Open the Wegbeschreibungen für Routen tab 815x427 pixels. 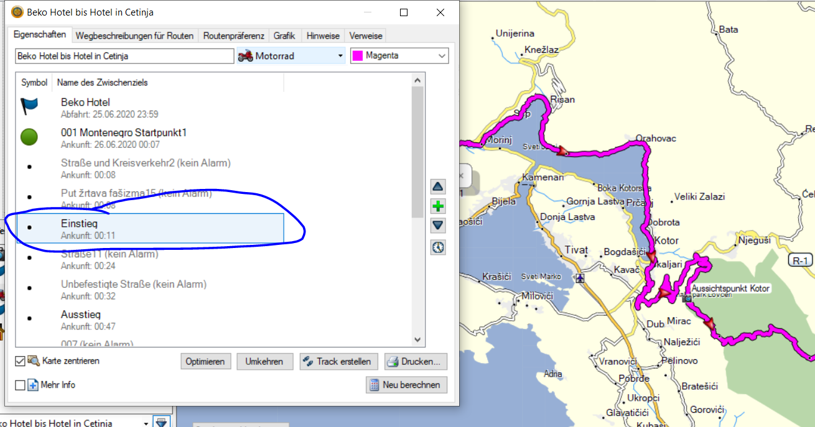pos(134,35)
